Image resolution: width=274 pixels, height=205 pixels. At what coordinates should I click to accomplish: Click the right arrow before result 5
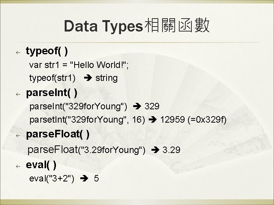(85, 178)
